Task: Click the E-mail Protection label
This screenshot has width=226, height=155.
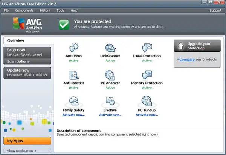Action: point(147,56)
